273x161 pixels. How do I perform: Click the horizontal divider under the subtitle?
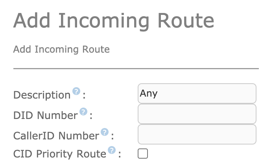pos(136,68)
